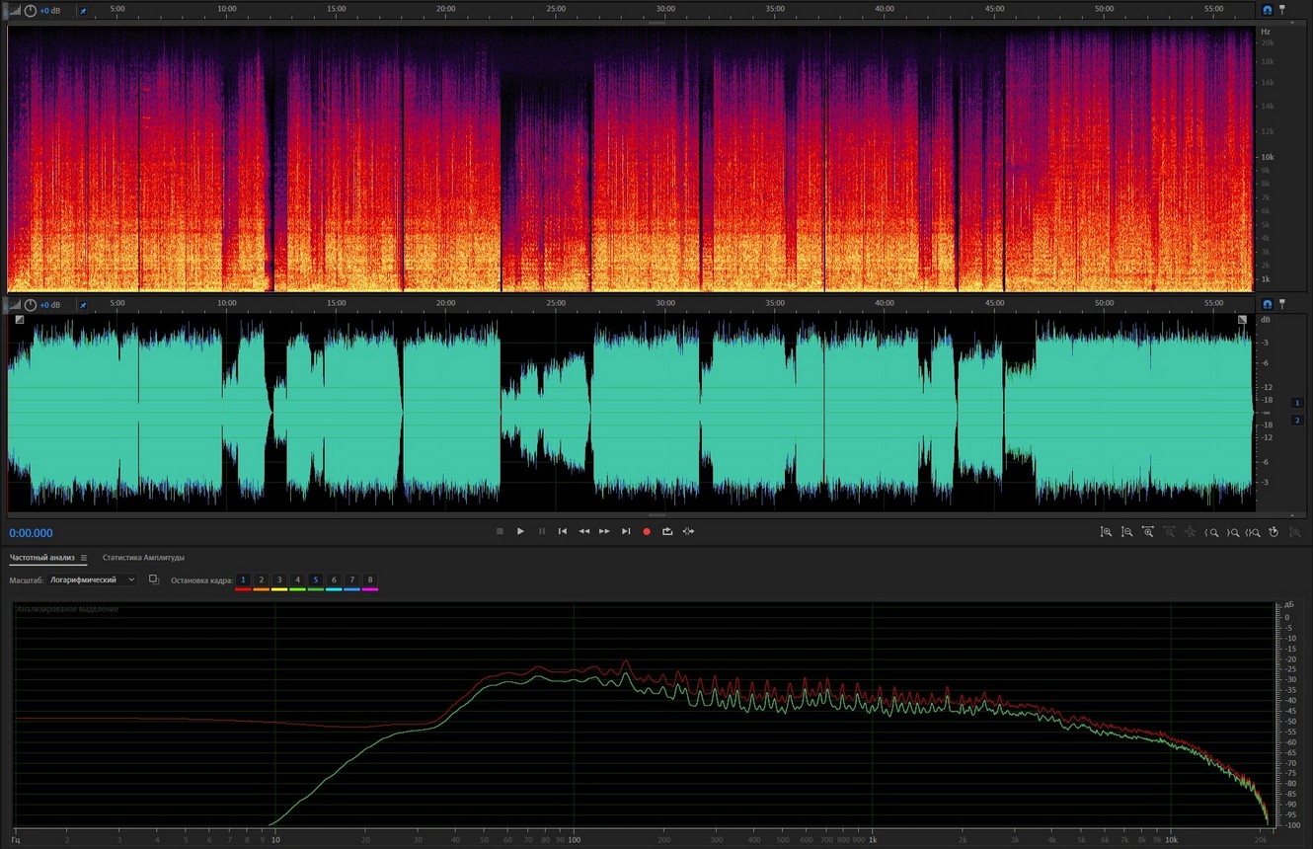Click the copy graph icon beside the scale dropdown
The width and height of the screenshot is (1313, 849).
click(x=153, y=579)
